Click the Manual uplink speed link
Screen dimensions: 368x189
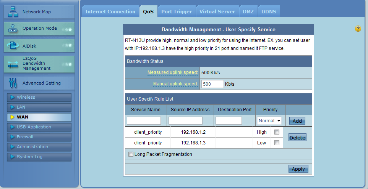[x=175, y=84]
